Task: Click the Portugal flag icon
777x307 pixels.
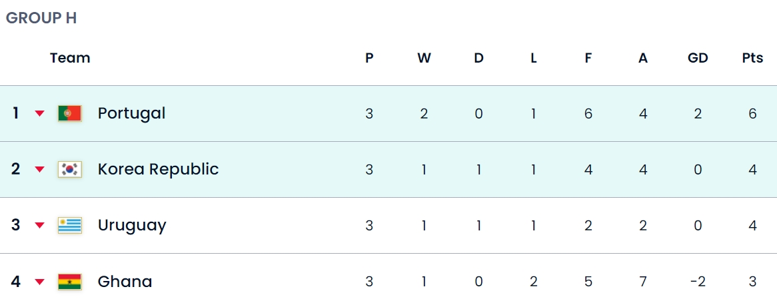Action: coord(69,113)
